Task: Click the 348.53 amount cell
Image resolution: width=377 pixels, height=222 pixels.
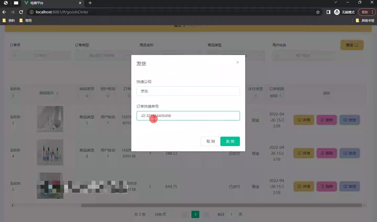Action: tap(171, 153)
